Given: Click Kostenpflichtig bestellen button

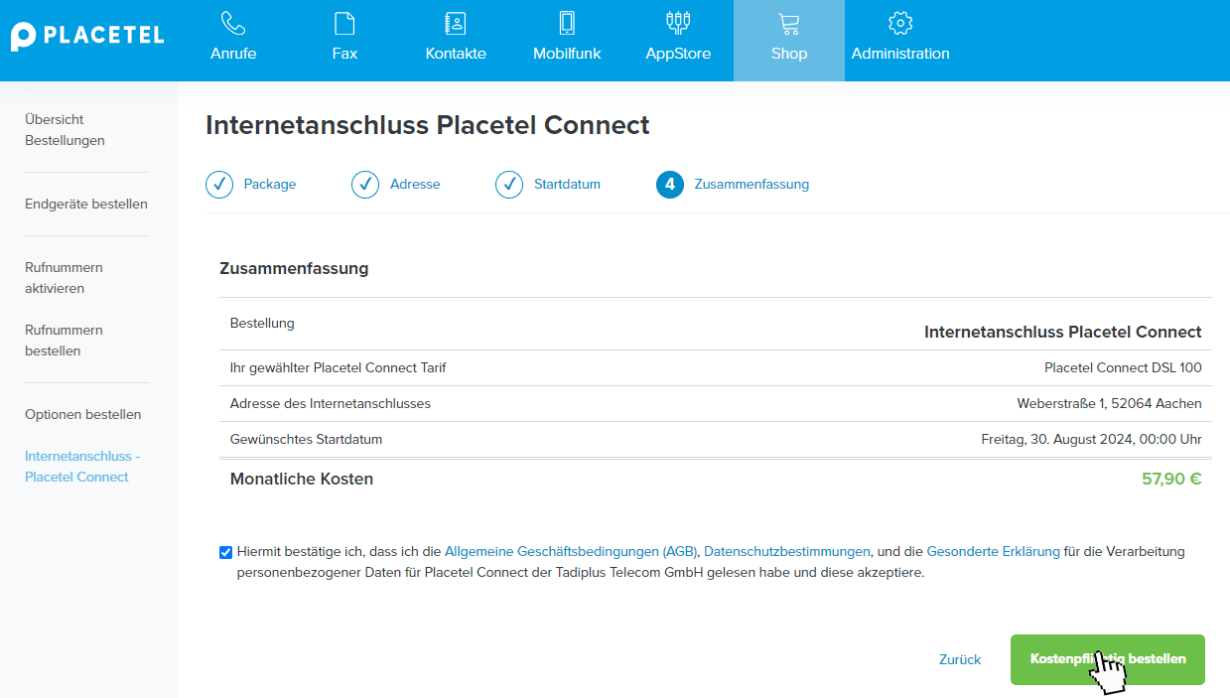Looking at the screenshot, I should (1107, 659).
